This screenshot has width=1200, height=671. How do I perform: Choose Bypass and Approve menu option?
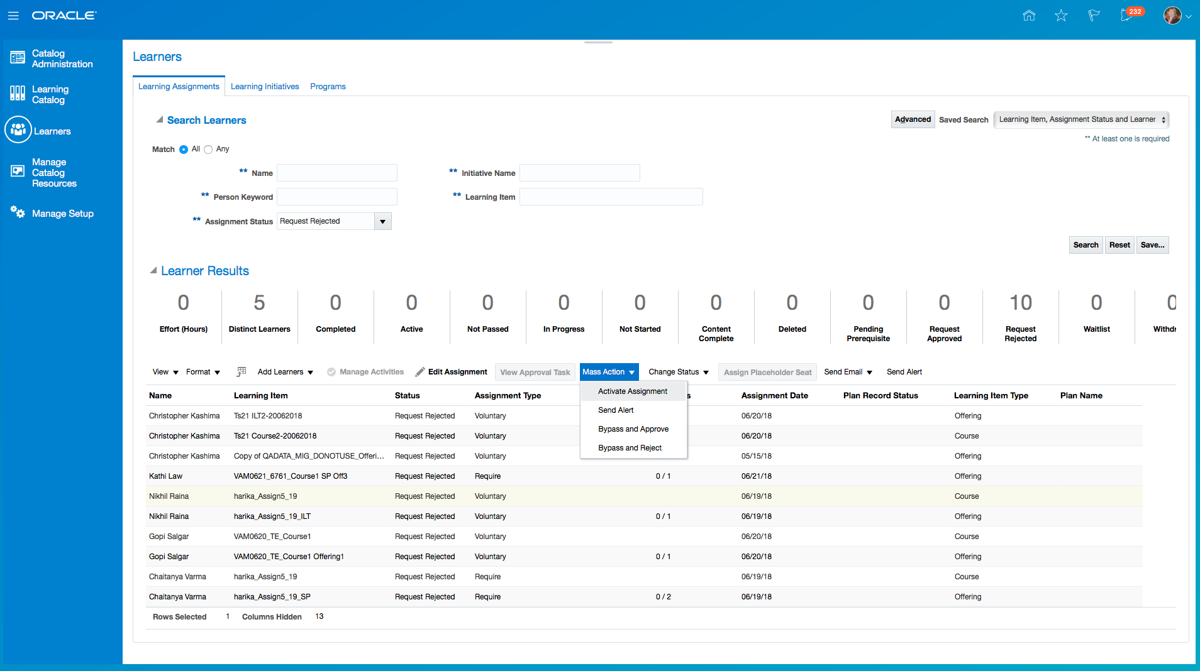click(633, 429)
